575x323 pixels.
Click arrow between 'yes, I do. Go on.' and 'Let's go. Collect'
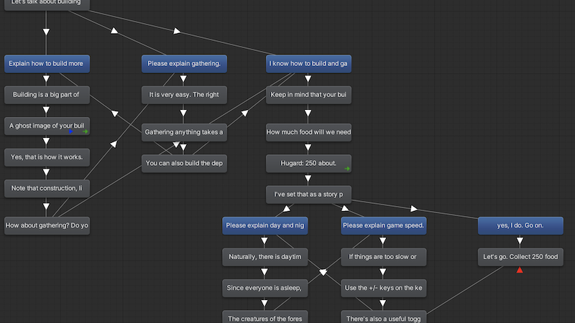tap(520, 240)
